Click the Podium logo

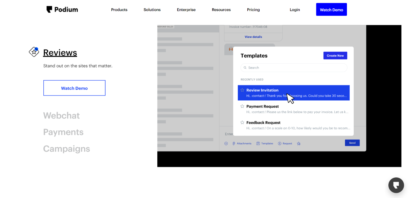click(x=62, y=9)
